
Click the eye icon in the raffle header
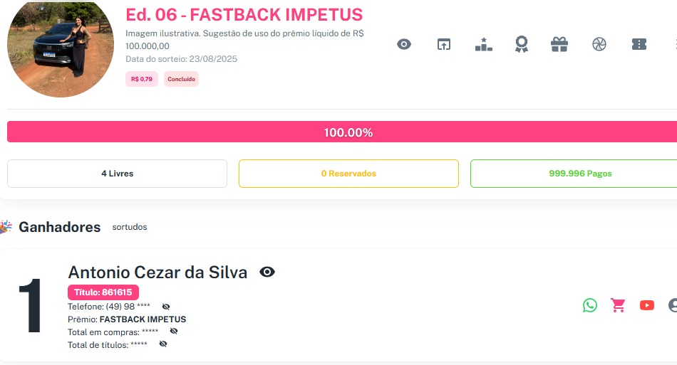(404, 45)
